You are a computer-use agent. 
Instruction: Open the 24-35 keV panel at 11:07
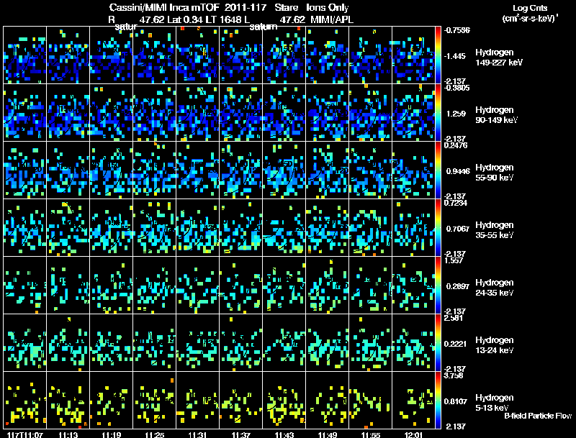pyautogui.click(x=24, y=285)
